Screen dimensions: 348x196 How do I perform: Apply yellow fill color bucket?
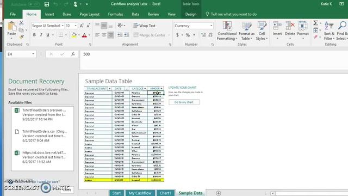coord(74,35)
